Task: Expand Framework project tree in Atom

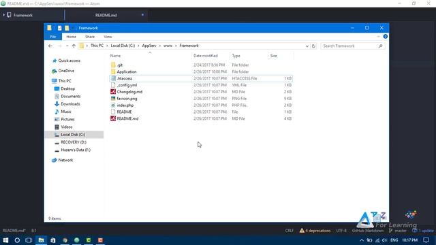Action: pos(3,15)
